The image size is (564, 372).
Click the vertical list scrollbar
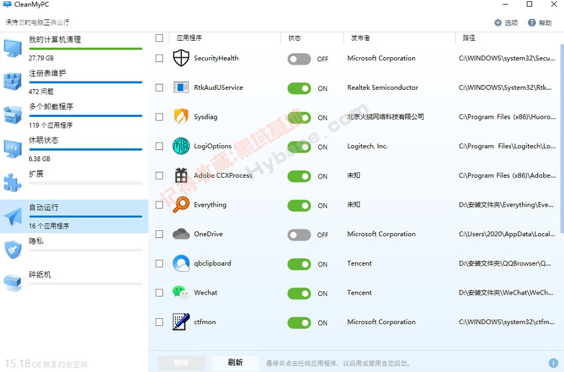pos(562,139)
